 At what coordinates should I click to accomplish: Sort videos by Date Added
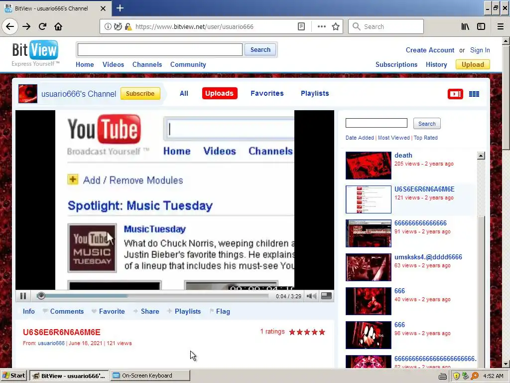(x=360, y=138)
